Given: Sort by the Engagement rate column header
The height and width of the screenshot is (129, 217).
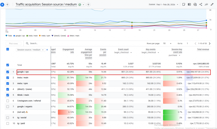Looking at the screenshot, I should pyautogui.click(x=68, y=51).
